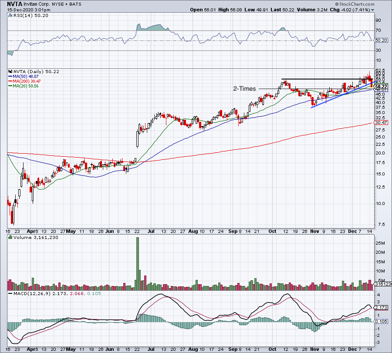Click the 2.173 MACD tag on right axis

click(x=381, y=308)
